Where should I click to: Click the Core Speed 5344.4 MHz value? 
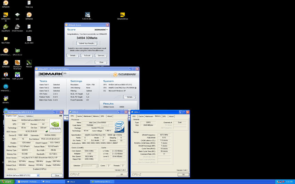(x=89, y=151)
